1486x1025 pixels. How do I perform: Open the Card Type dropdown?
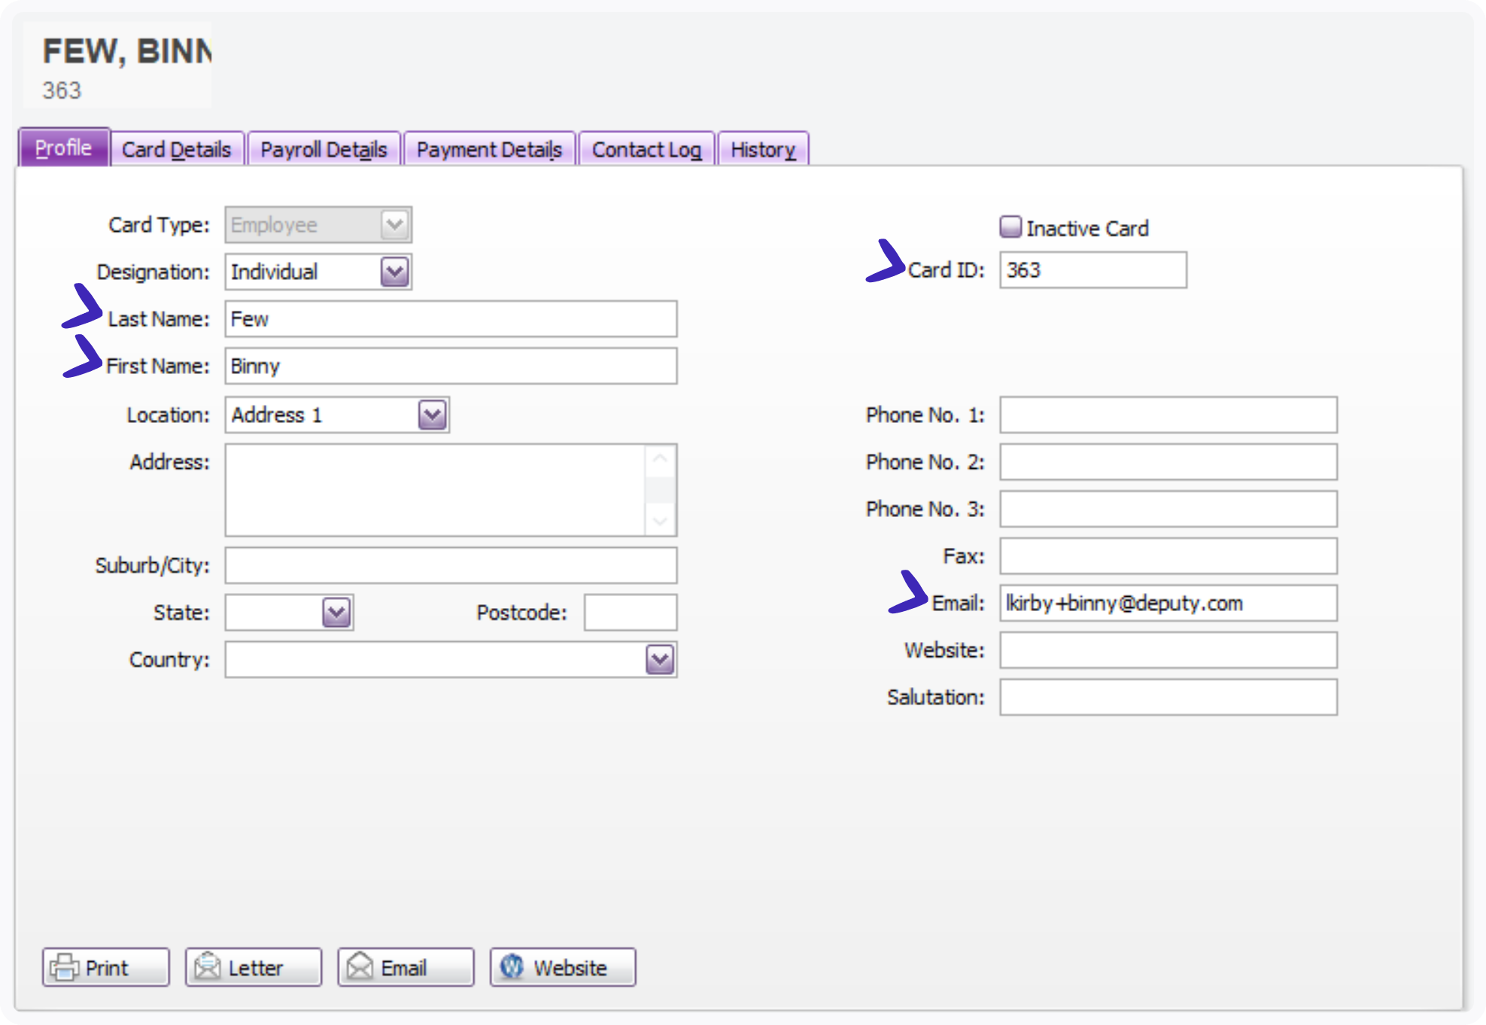click(x=394, y=224)
